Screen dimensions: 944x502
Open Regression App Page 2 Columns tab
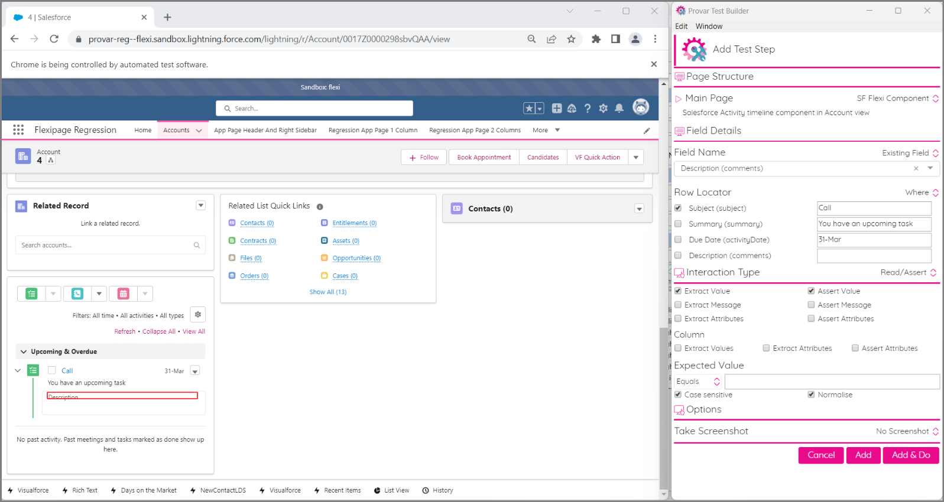pyautogui.click(x=475, y=130)
